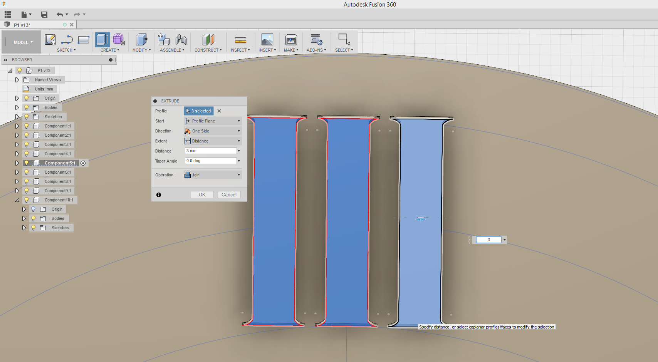This screenshot has height=362, width=658.
Task: Open the SKETCH menu
Action: pos(66,50)
